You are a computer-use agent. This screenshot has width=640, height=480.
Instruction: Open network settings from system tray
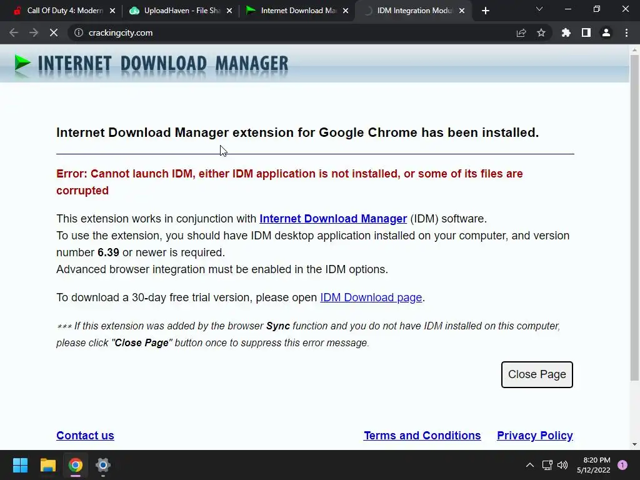pyautogui.click(x=547, y=465)
